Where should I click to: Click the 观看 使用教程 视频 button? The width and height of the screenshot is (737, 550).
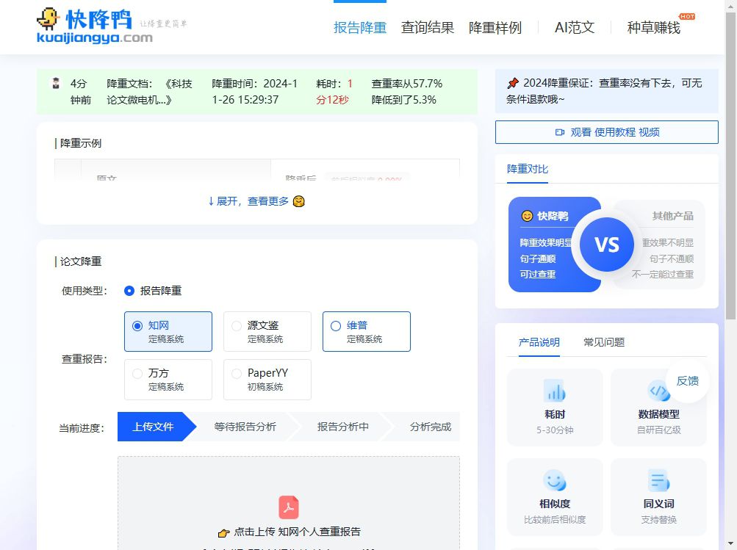click(607, 132)
